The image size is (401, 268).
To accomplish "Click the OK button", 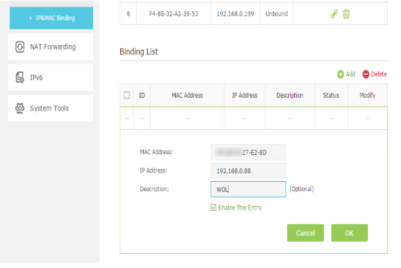I will click(x=349, y=233).
